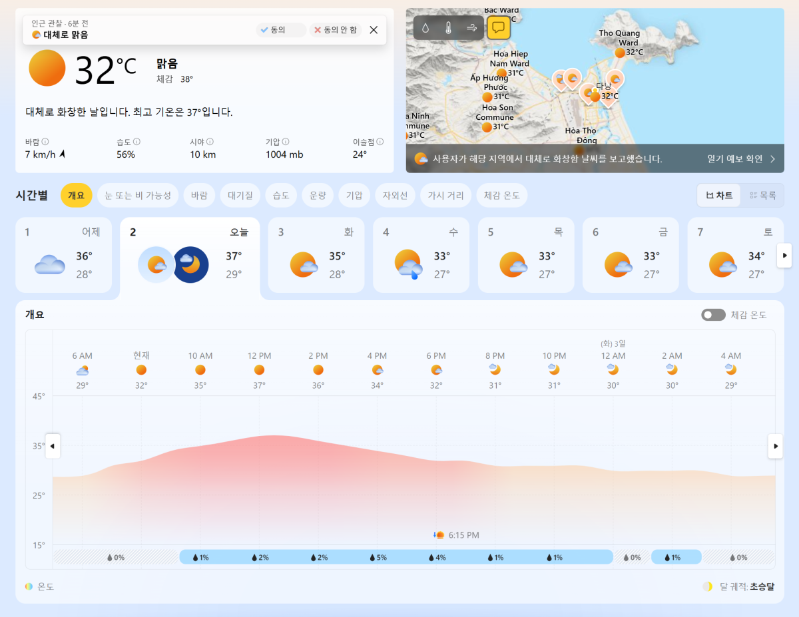The height and width of the screenshot is (617, 799).
Task: Select the 금 day card
Action: coord(631,255)
